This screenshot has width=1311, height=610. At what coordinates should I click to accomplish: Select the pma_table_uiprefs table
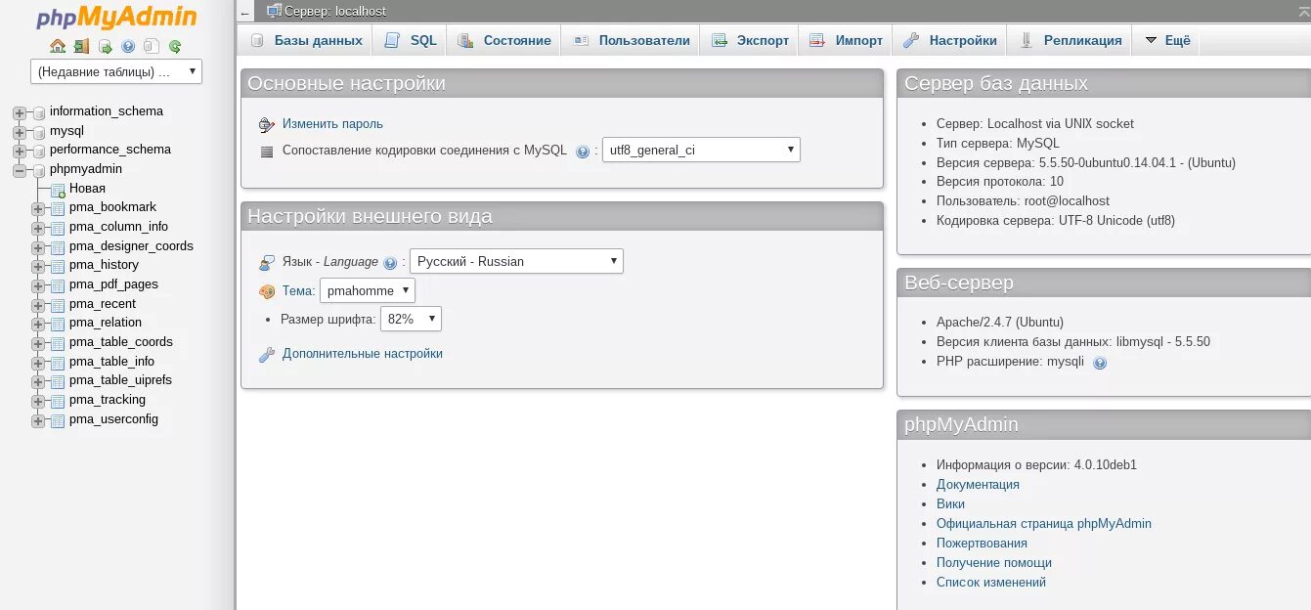[120, 380]
